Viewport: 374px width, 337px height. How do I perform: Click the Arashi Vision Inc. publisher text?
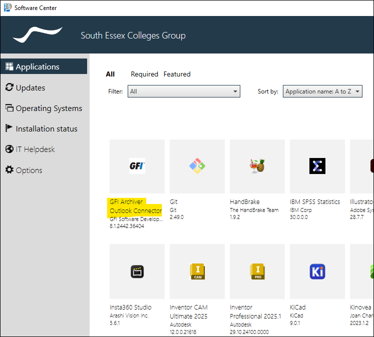(129, 315)
